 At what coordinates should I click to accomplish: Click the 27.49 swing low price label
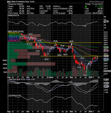pos(38,51)
